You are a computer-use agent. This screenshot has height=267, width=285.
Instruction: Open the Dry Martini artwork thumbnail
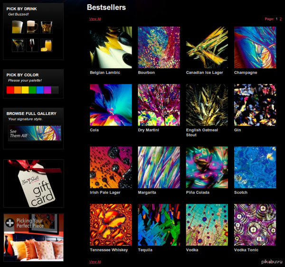[x=159, y=105]
